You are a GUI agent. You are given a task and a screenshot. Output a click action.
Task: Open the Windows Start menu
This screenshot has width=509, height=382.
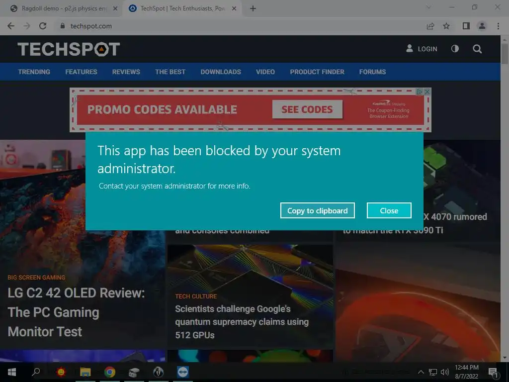click(12, 372)
